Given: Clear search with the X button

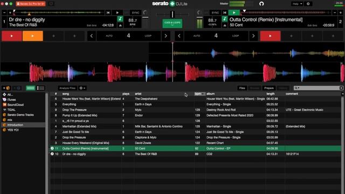Looking at the screenshot, I should pyautogui.click(x=341, y=88).
